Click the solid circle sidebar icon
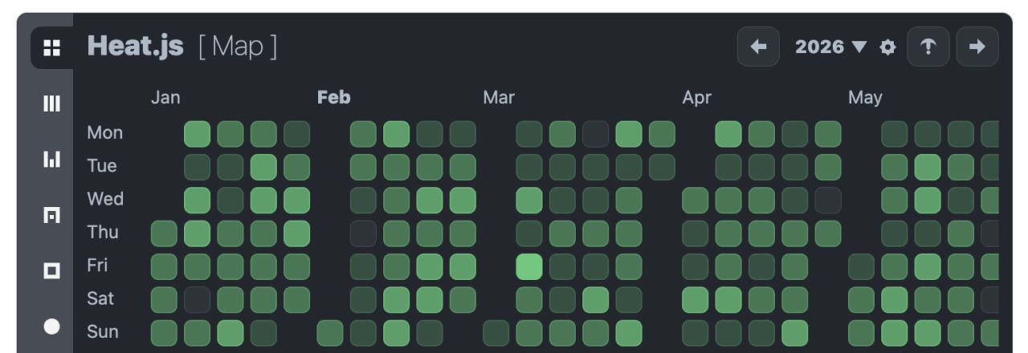The image size is (1028, 353). coord(51,327)
